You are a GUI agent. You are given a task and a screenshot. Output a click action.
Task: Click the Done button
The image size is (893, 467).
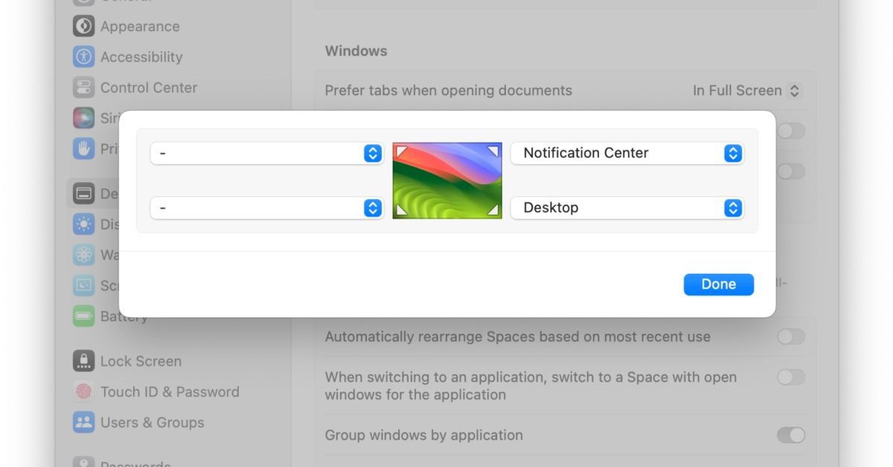click(x=718, y=284)
